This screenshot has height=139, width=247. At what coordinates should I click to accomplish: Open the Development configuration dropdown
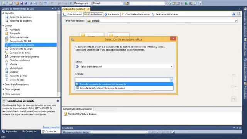click(90, 3)
